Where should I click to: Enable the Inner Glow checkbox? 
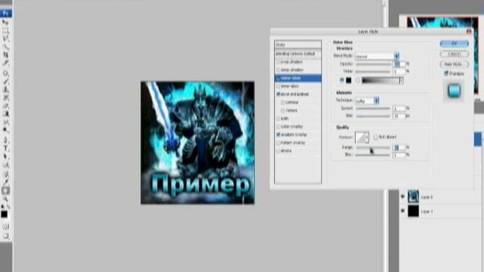[x=278, y=86]
